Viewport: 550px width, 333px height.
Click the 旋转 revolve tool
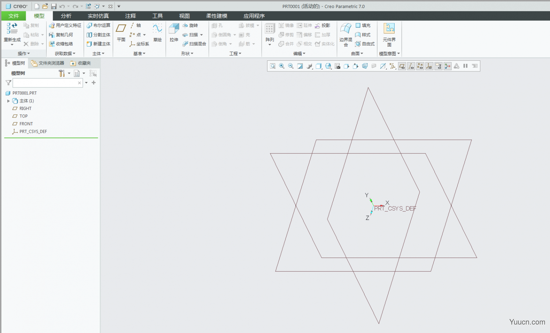click(190, 25)
